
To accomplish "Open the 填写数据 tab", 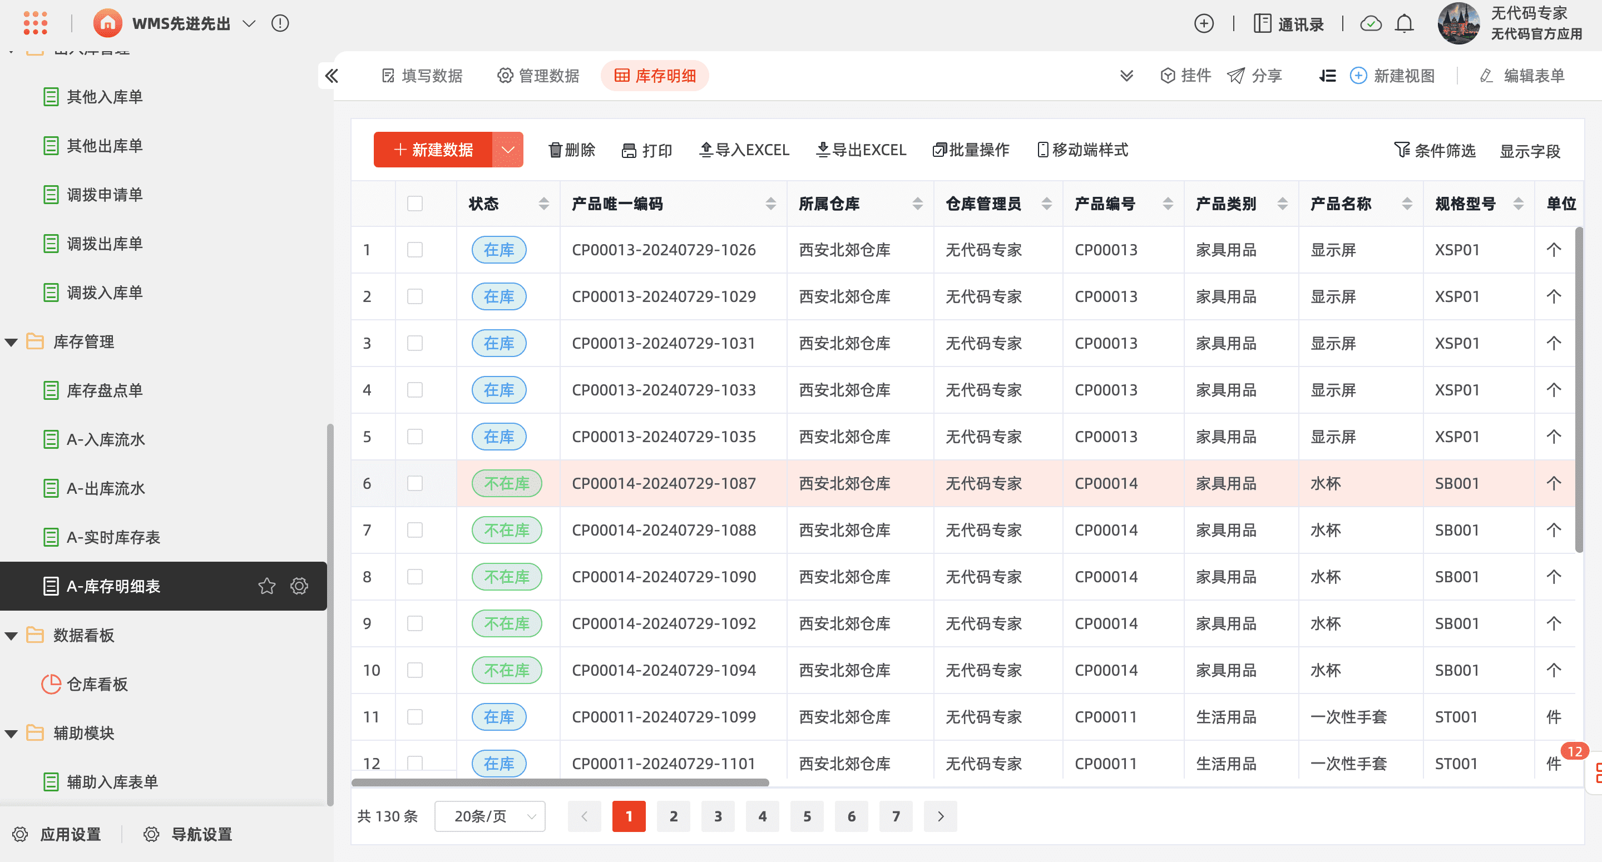I will [422, 76].
